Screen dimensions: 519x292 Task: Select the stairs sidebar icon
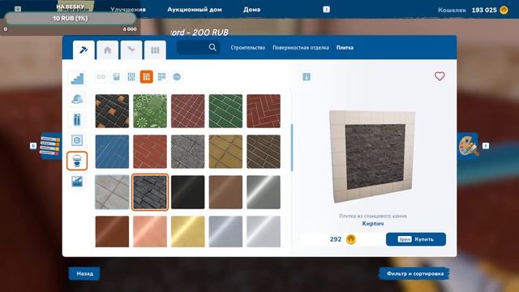point(77,79)
